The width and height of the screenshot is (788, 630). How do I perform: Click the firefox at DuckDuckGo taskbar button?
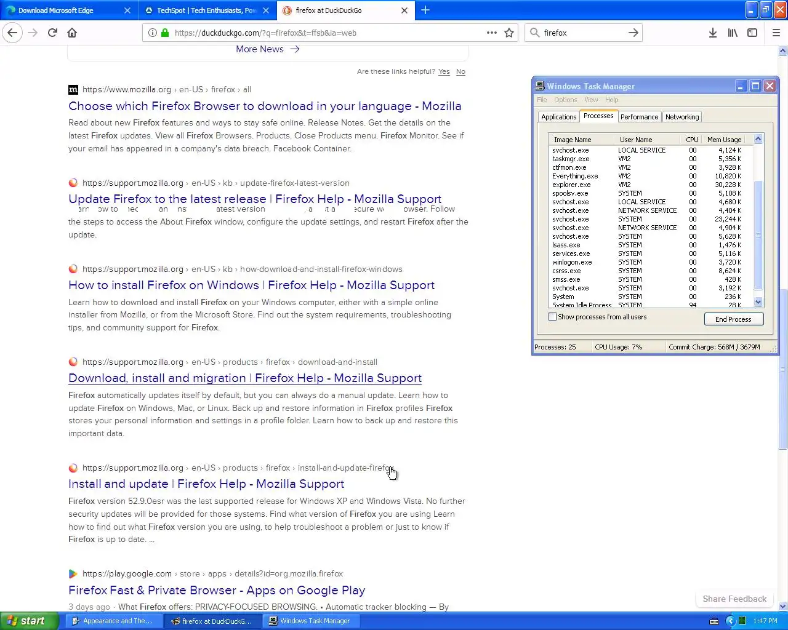click(212, 621)
